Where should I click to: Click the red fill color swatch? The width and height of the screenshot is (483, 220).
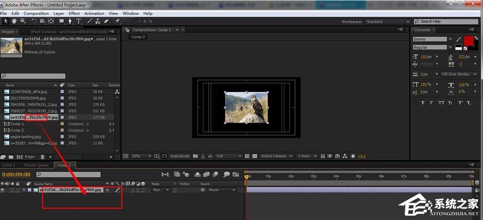coord(469,40)
